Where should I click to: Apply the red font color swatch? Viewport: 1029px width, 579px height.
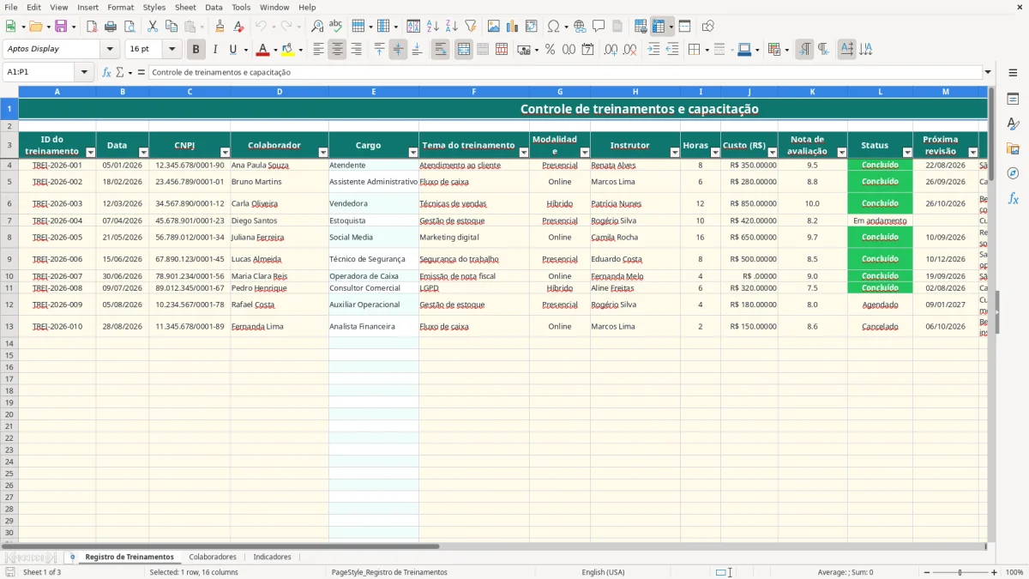pyautogui.click(x=262, y=50)
